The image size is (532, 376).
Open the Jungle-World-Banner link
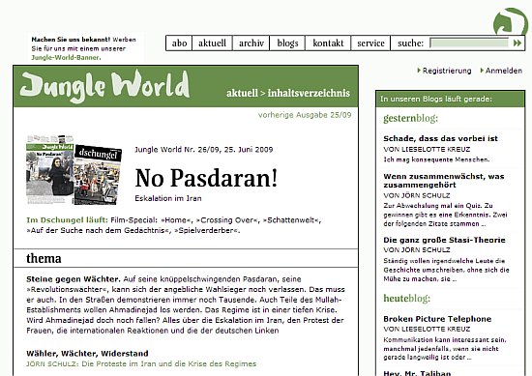65,57
